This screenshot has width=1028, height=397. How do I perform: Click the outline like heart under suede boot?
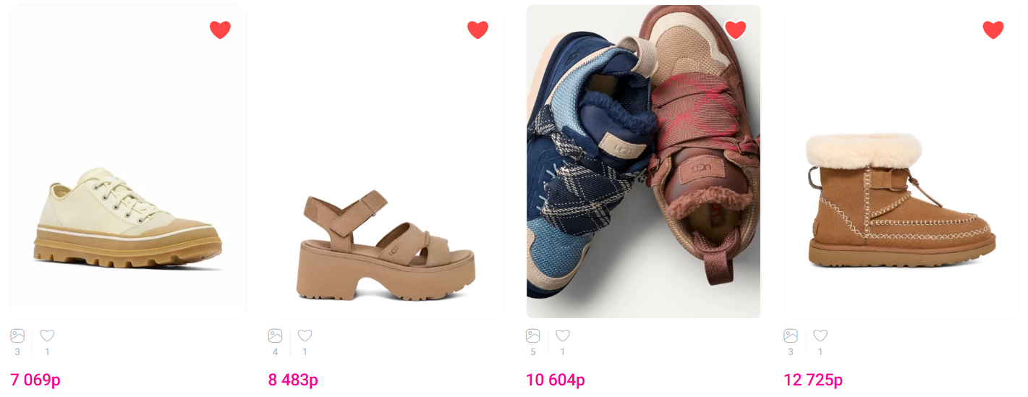pyautogui.click(x=820, y=336)
